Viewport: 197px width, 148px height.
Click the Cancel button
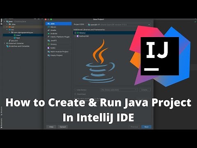coord(63,127)
